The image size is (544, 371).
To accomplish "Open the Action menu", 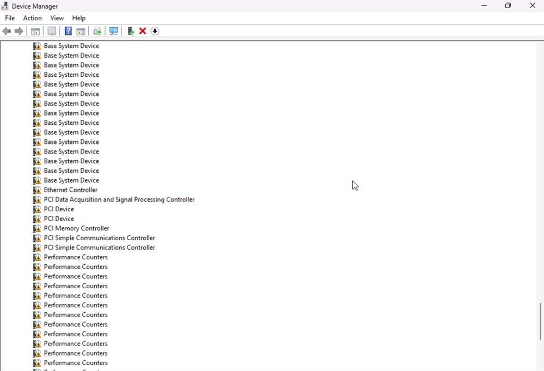I will click(32, 18).
